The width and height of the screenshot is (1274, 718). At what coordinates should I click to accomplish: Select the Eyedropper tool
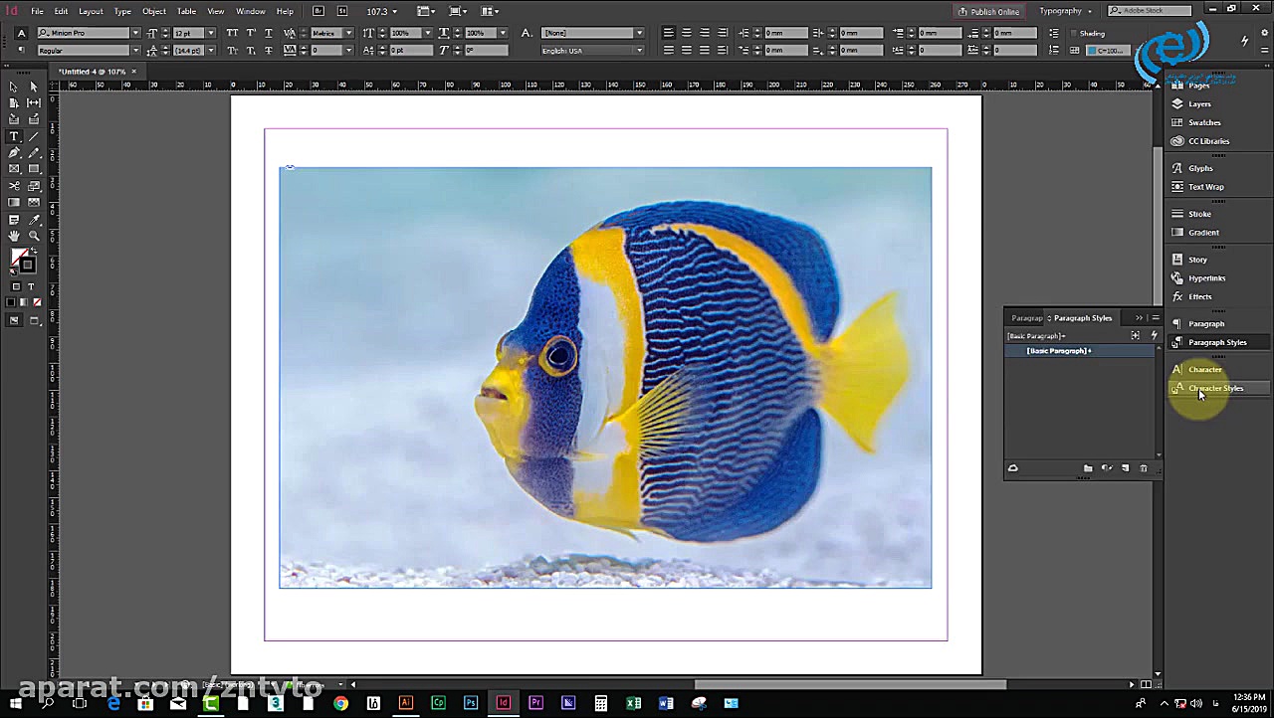pos(34,220)
